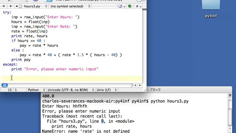Click the Terminal title '78×9' text
This screenshot has width=236, height=133.
(155, 90)
